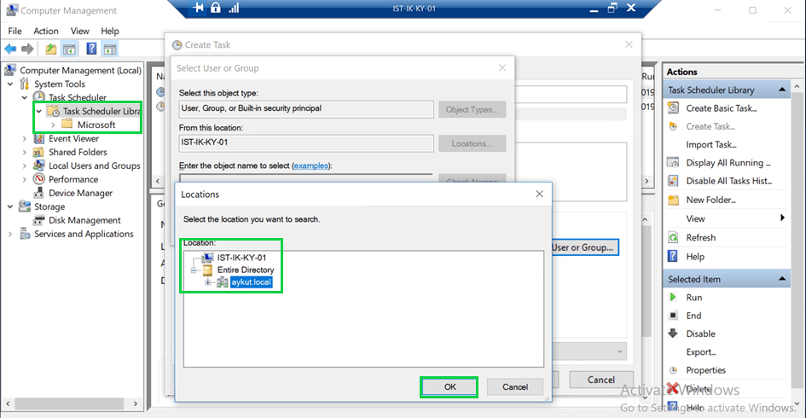Select IST-IK-KY-01 in the Location list
The width and height of the screenshot is (806, 418).
click(241, 258)
